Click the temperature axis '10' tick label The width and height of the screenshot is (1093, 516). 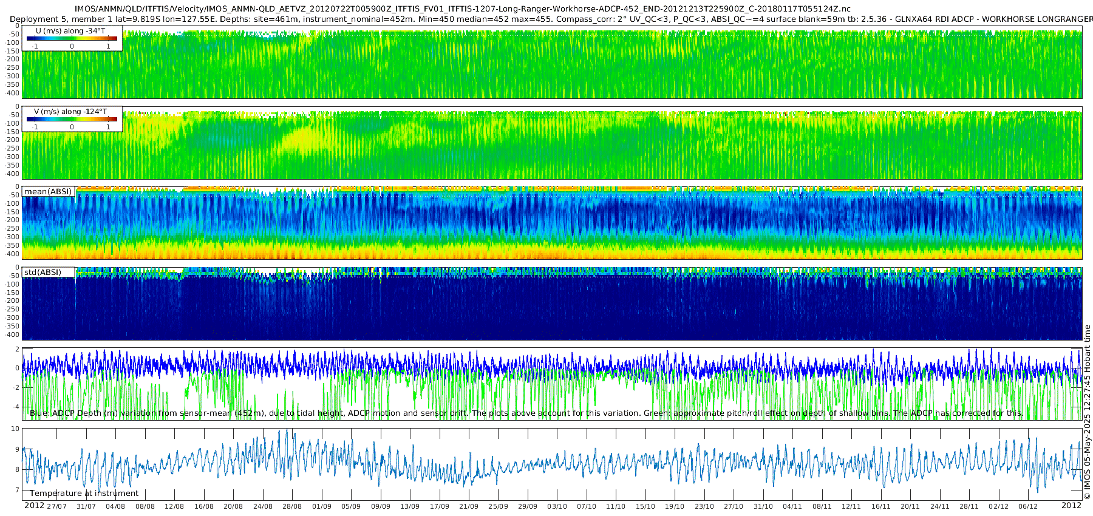16,429
